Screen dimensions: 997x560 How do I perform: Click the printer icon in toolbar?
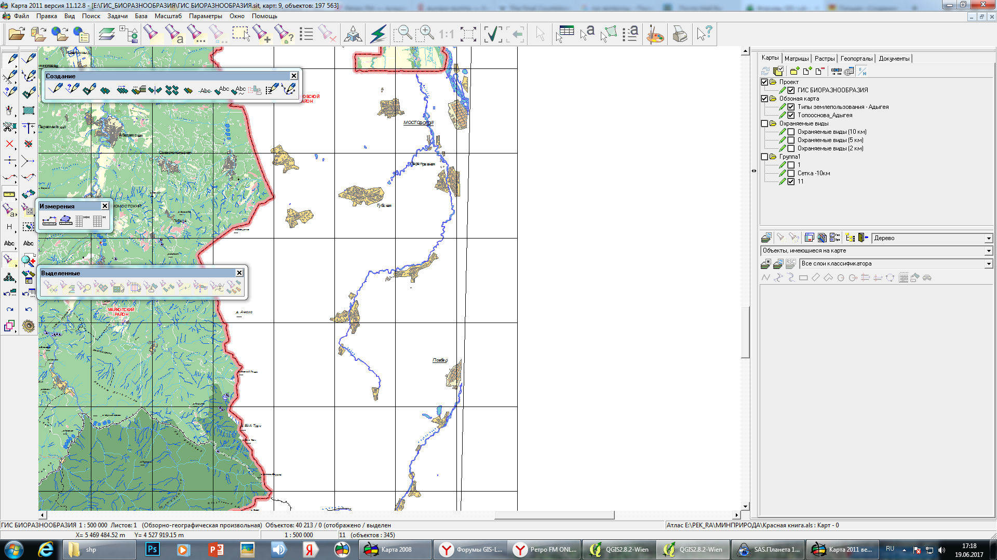point(680,34)
